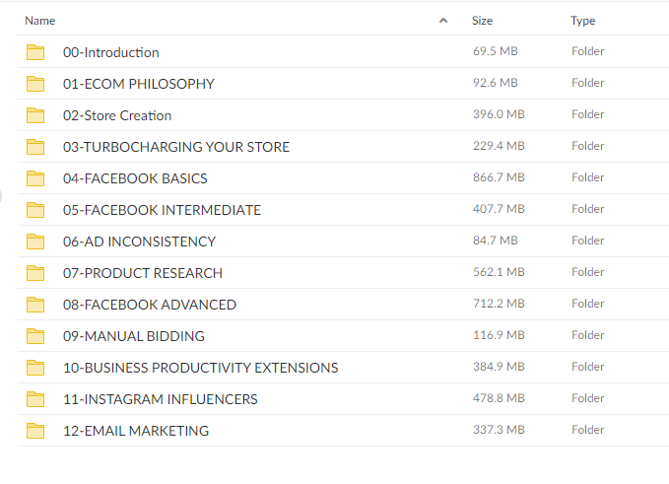Viewport: 669px width, 484px height.
Task: Sort the list by Size column
Action: 482,21
